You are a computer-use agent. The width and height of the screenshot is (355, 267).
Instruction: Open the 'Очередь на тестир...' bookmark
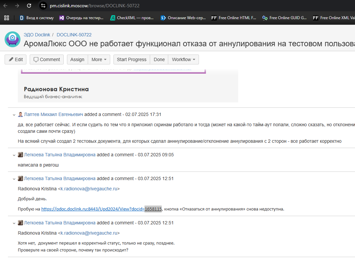tap(81, 18)
